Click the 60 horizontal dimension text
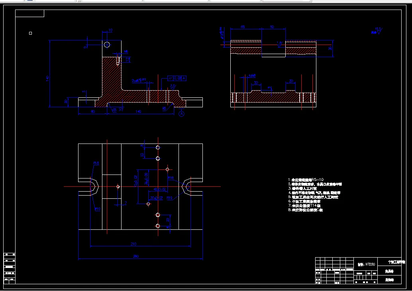The width and height of the screenshot is (412, 291). click(x=92, y=111)
